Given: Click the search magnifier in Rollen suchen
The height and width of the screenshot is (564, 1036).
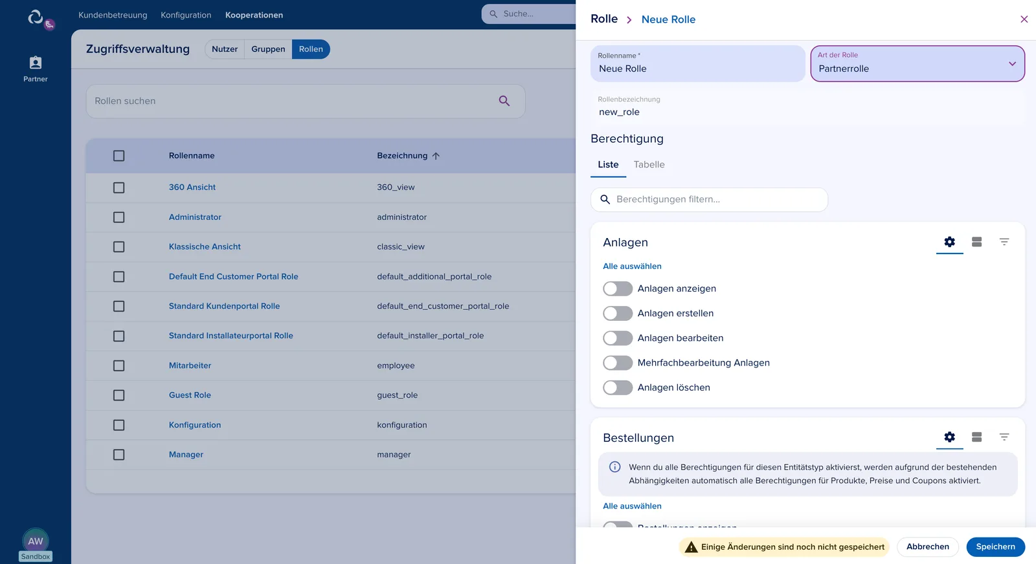Looking at the screenshot, I should tap(504, 101).
